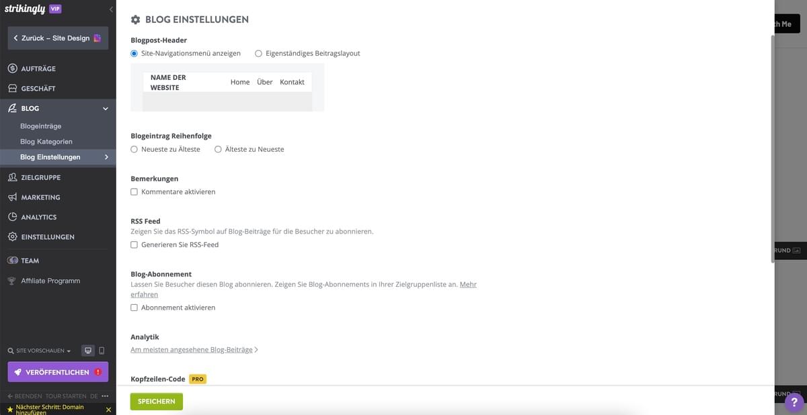Collapse the BLOG sidebar section
The image size is (807, 415).
click(104, 107)
